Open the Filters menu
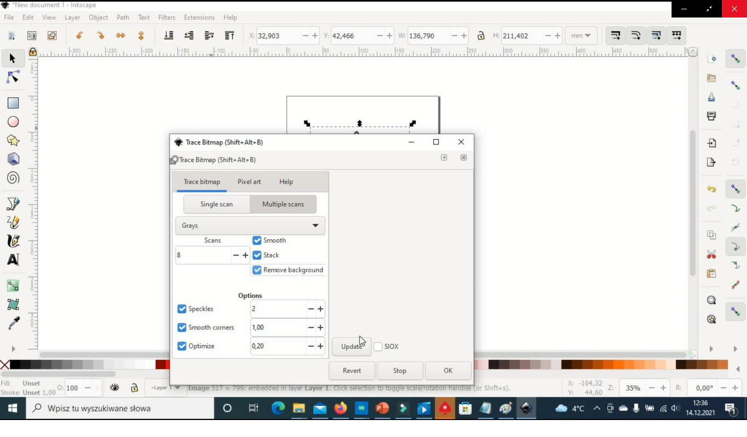The height and width of the screenshot is (437, 747). pyautogui.click(x=167, y=18)
